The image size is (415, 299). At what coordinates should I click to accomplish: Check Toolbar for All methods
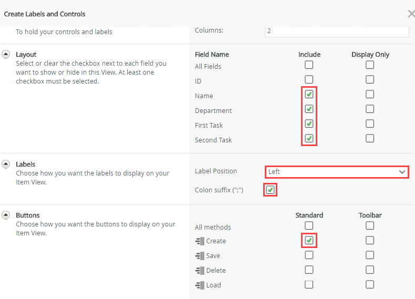370,225
